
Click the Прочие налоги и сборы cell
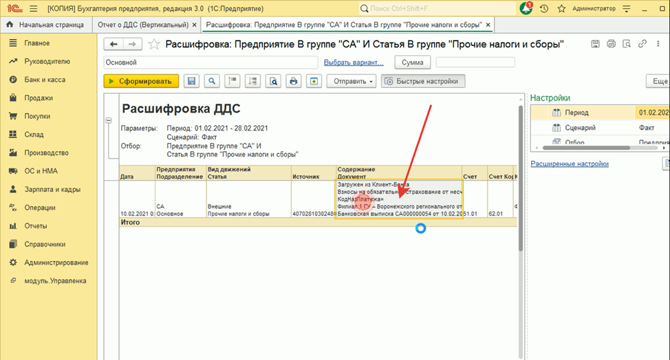point(239,214)
